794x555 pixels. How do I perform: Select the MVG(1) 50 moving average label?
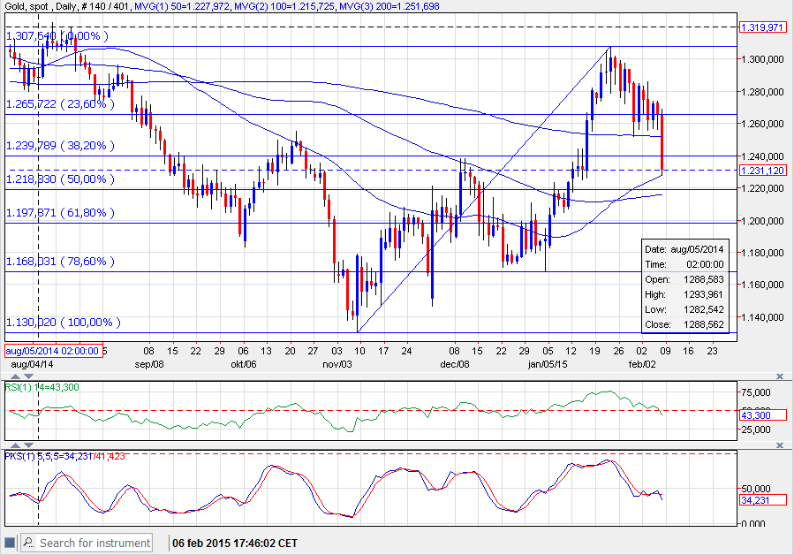tap(182, 6)
